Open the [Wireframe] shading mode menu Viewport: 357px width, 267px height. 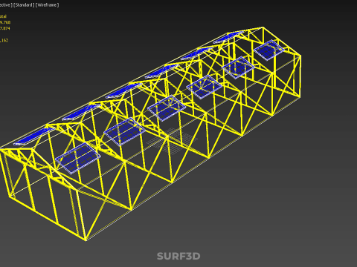coord(47,5)
